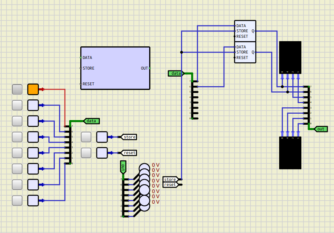334x233 pixels.
Task: Click the store tunnel feeding the latches
Action: point(170,180)
